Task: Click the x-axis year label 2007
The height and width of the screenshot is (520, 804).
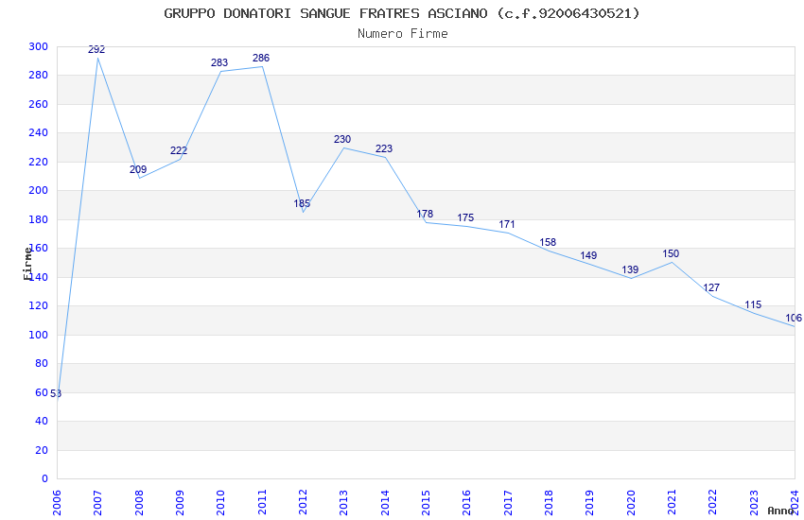Action: pyautogui.click(x=97, y=503)
